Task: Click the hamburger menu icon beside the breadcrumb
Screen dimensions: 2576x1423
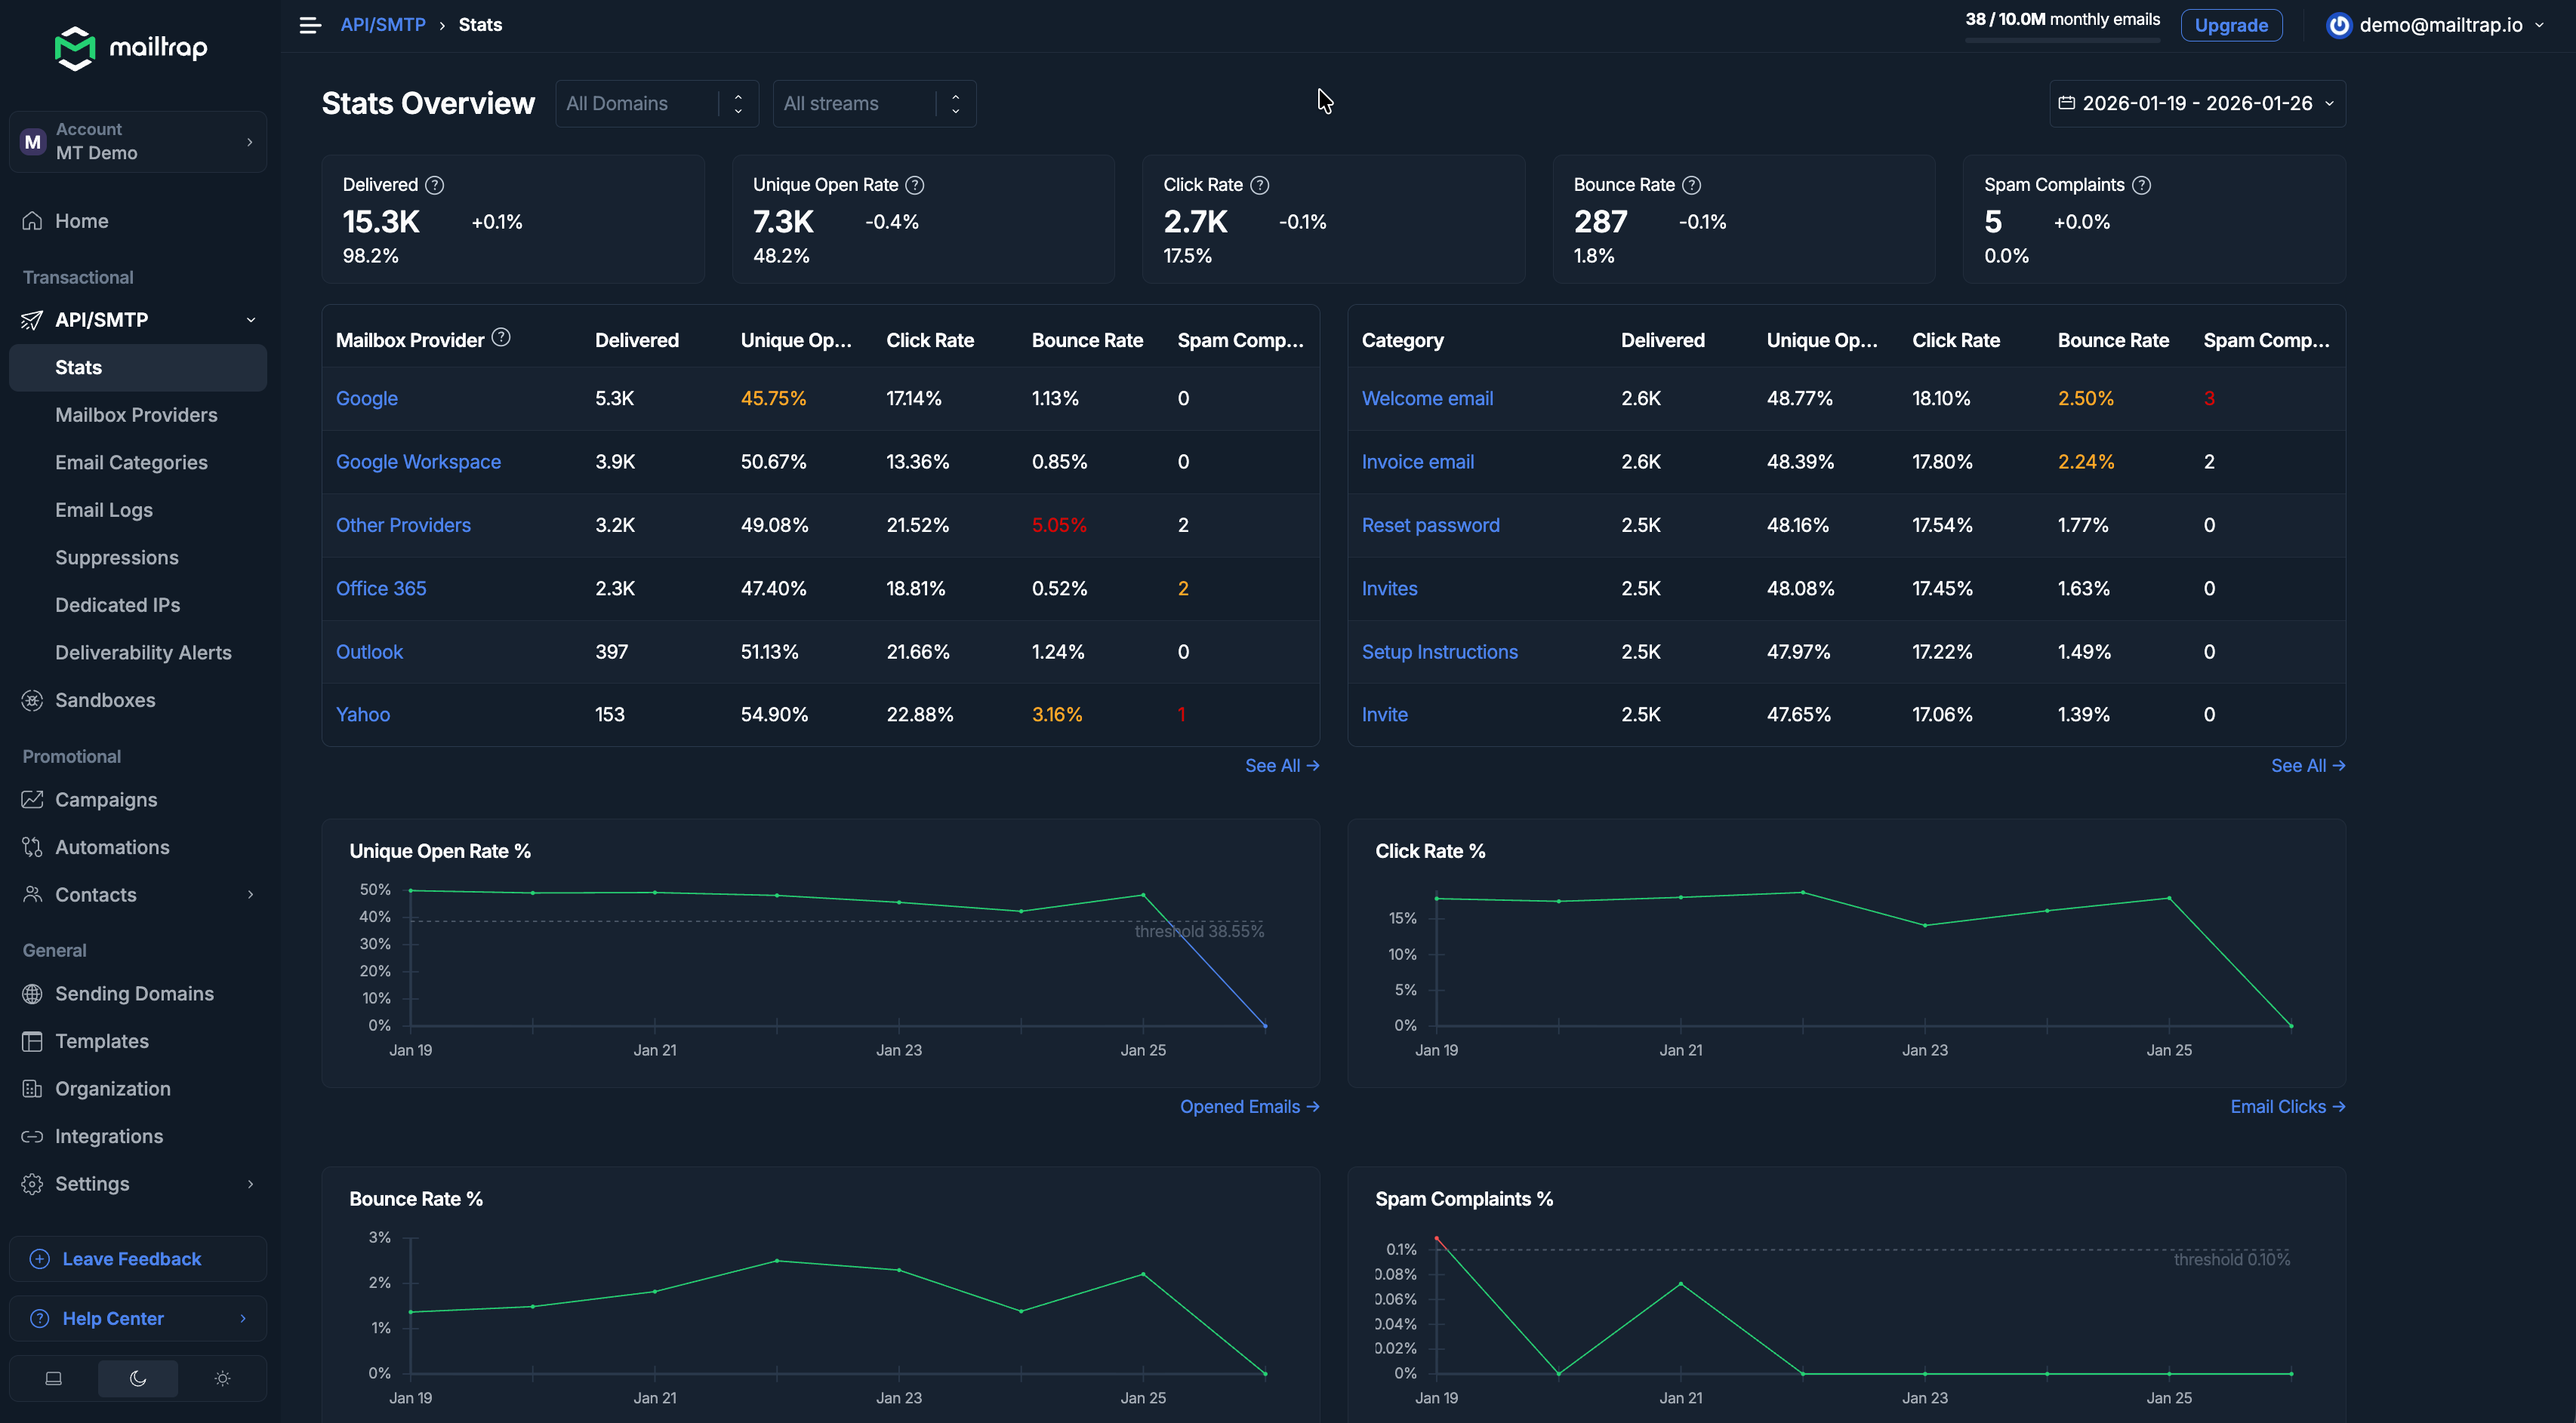Action: click(x=310, y=25)
